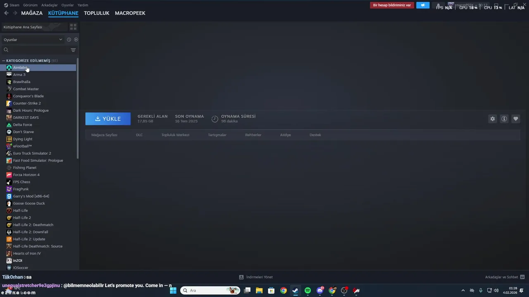Viewport: 529px width, 297px height.
Task: Open the Windows Start menu
Action: (173, 290)
